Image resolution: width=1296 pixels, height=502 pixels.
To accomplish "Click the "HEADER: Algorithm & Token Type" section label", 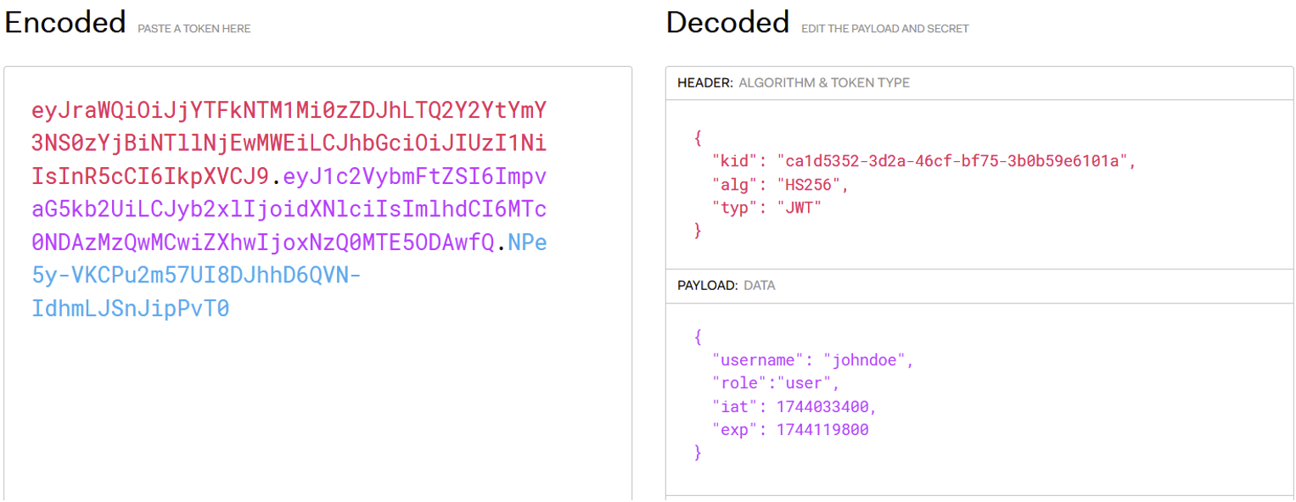I will point(793,83).
